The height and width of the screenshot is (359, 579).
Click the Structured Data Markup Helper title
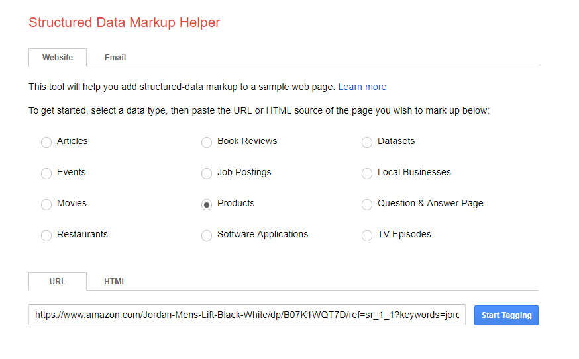(124, 22)
